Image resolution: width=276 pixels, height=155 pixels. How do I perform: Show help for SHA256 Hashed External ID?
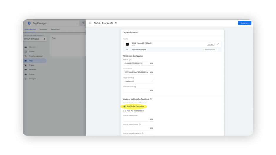143,133
